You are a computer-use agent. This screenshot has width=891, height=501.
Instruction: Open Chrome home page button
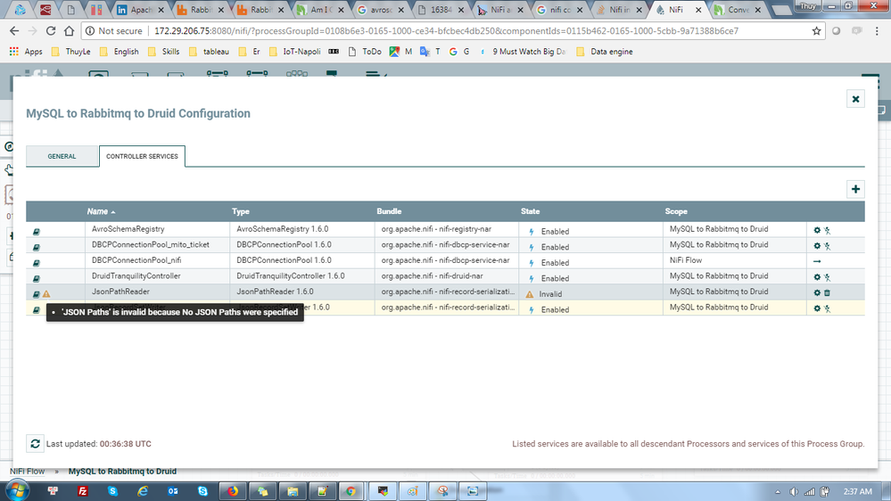tap(69, 31)
